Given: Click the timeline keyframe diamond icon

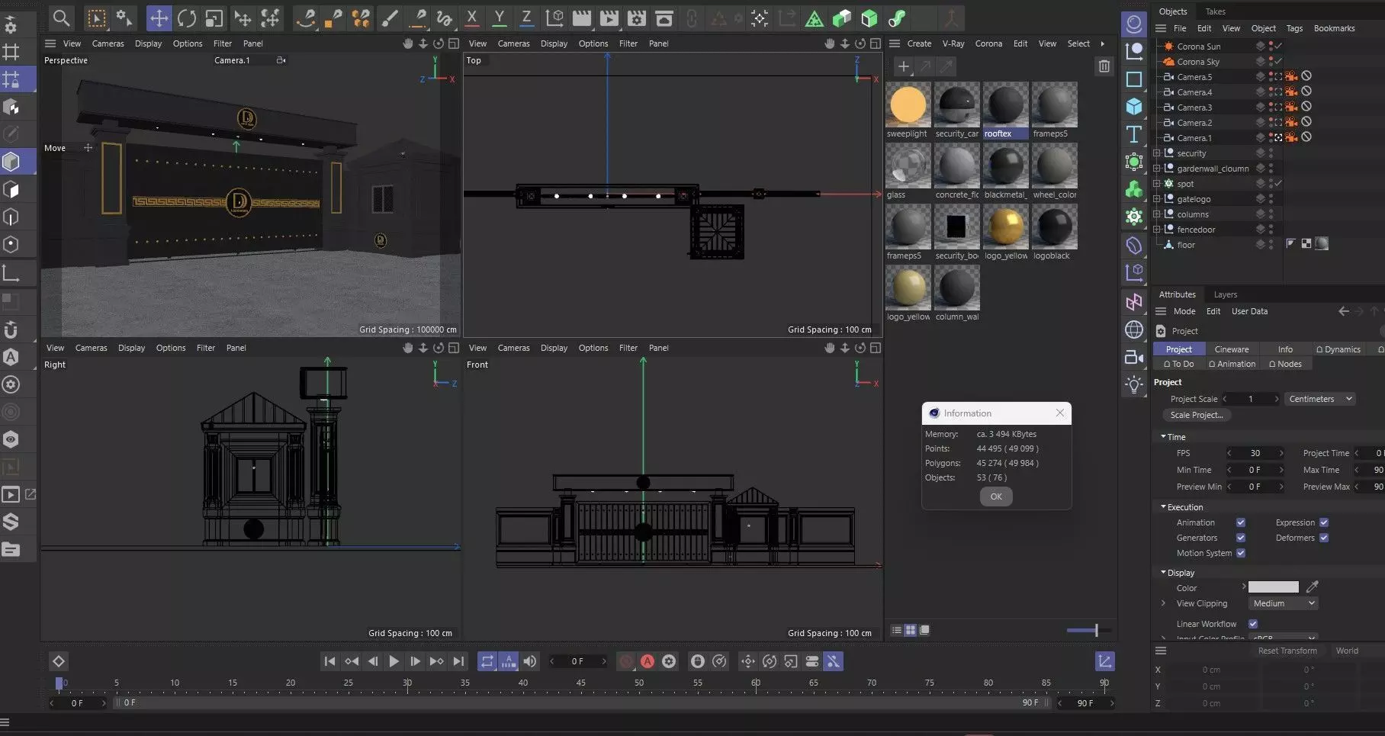Looking at the screenshot, I should point(58,661).
